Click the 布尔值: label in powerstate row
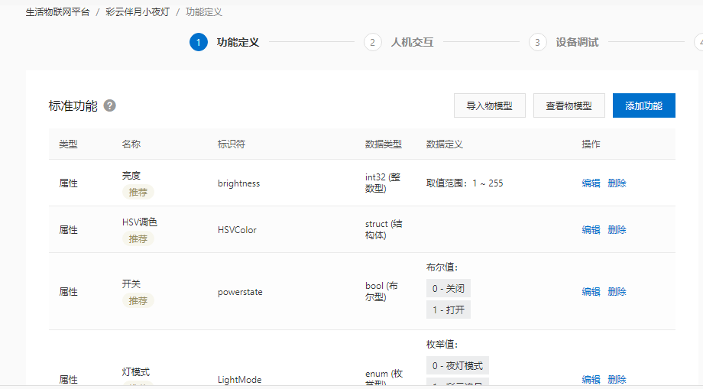This screenshot has width=703, height=389. tap(442, 267)
